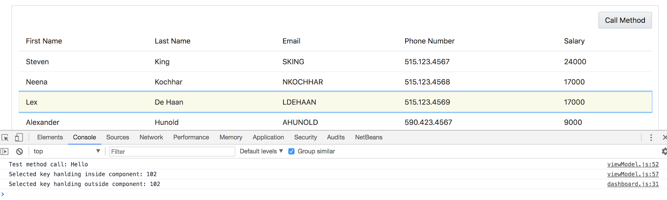The image size is (667, 200).
Task: Switch to the Elements tab
Action: [50, 137]
